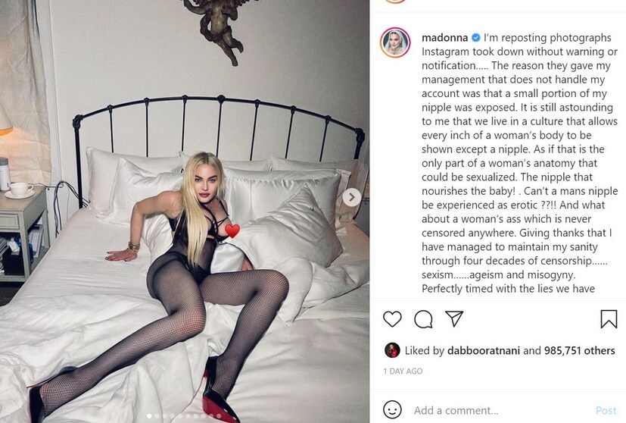Jump to the last carousel dot indicator
Viewport: 626px width, 423px height.
point(219,416)
